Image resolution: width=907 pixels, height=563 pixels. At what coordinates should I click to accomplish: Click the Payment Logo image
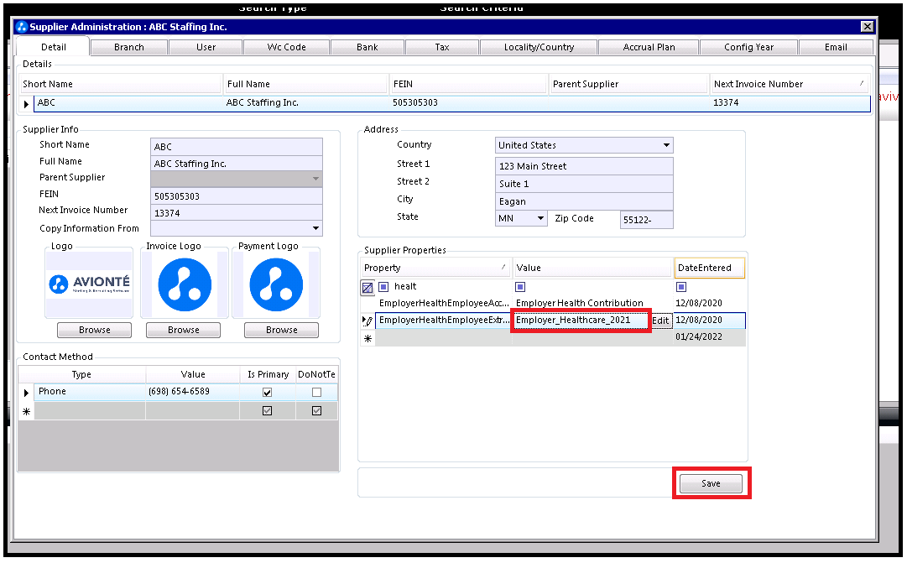[276, 284]
